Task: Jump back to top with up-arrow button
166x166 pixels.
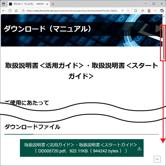Action: pos(157,159)
